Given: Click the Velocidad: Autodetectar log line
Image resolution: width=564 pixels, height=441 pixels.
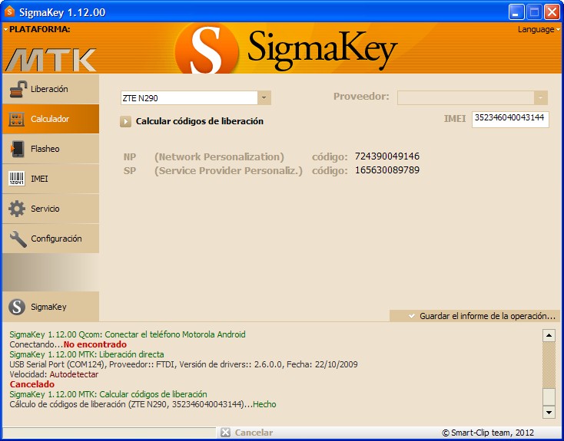Looking at the screenshot, I should [54, 374].
